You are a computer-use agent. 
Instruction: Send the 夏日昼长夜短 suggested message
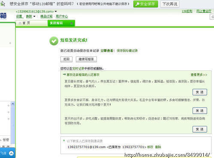click(x=200, y=92)
